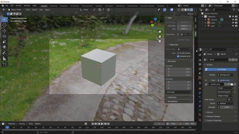
Task: Open the Keying popover in timeline
Action: (x=23, y=124)
